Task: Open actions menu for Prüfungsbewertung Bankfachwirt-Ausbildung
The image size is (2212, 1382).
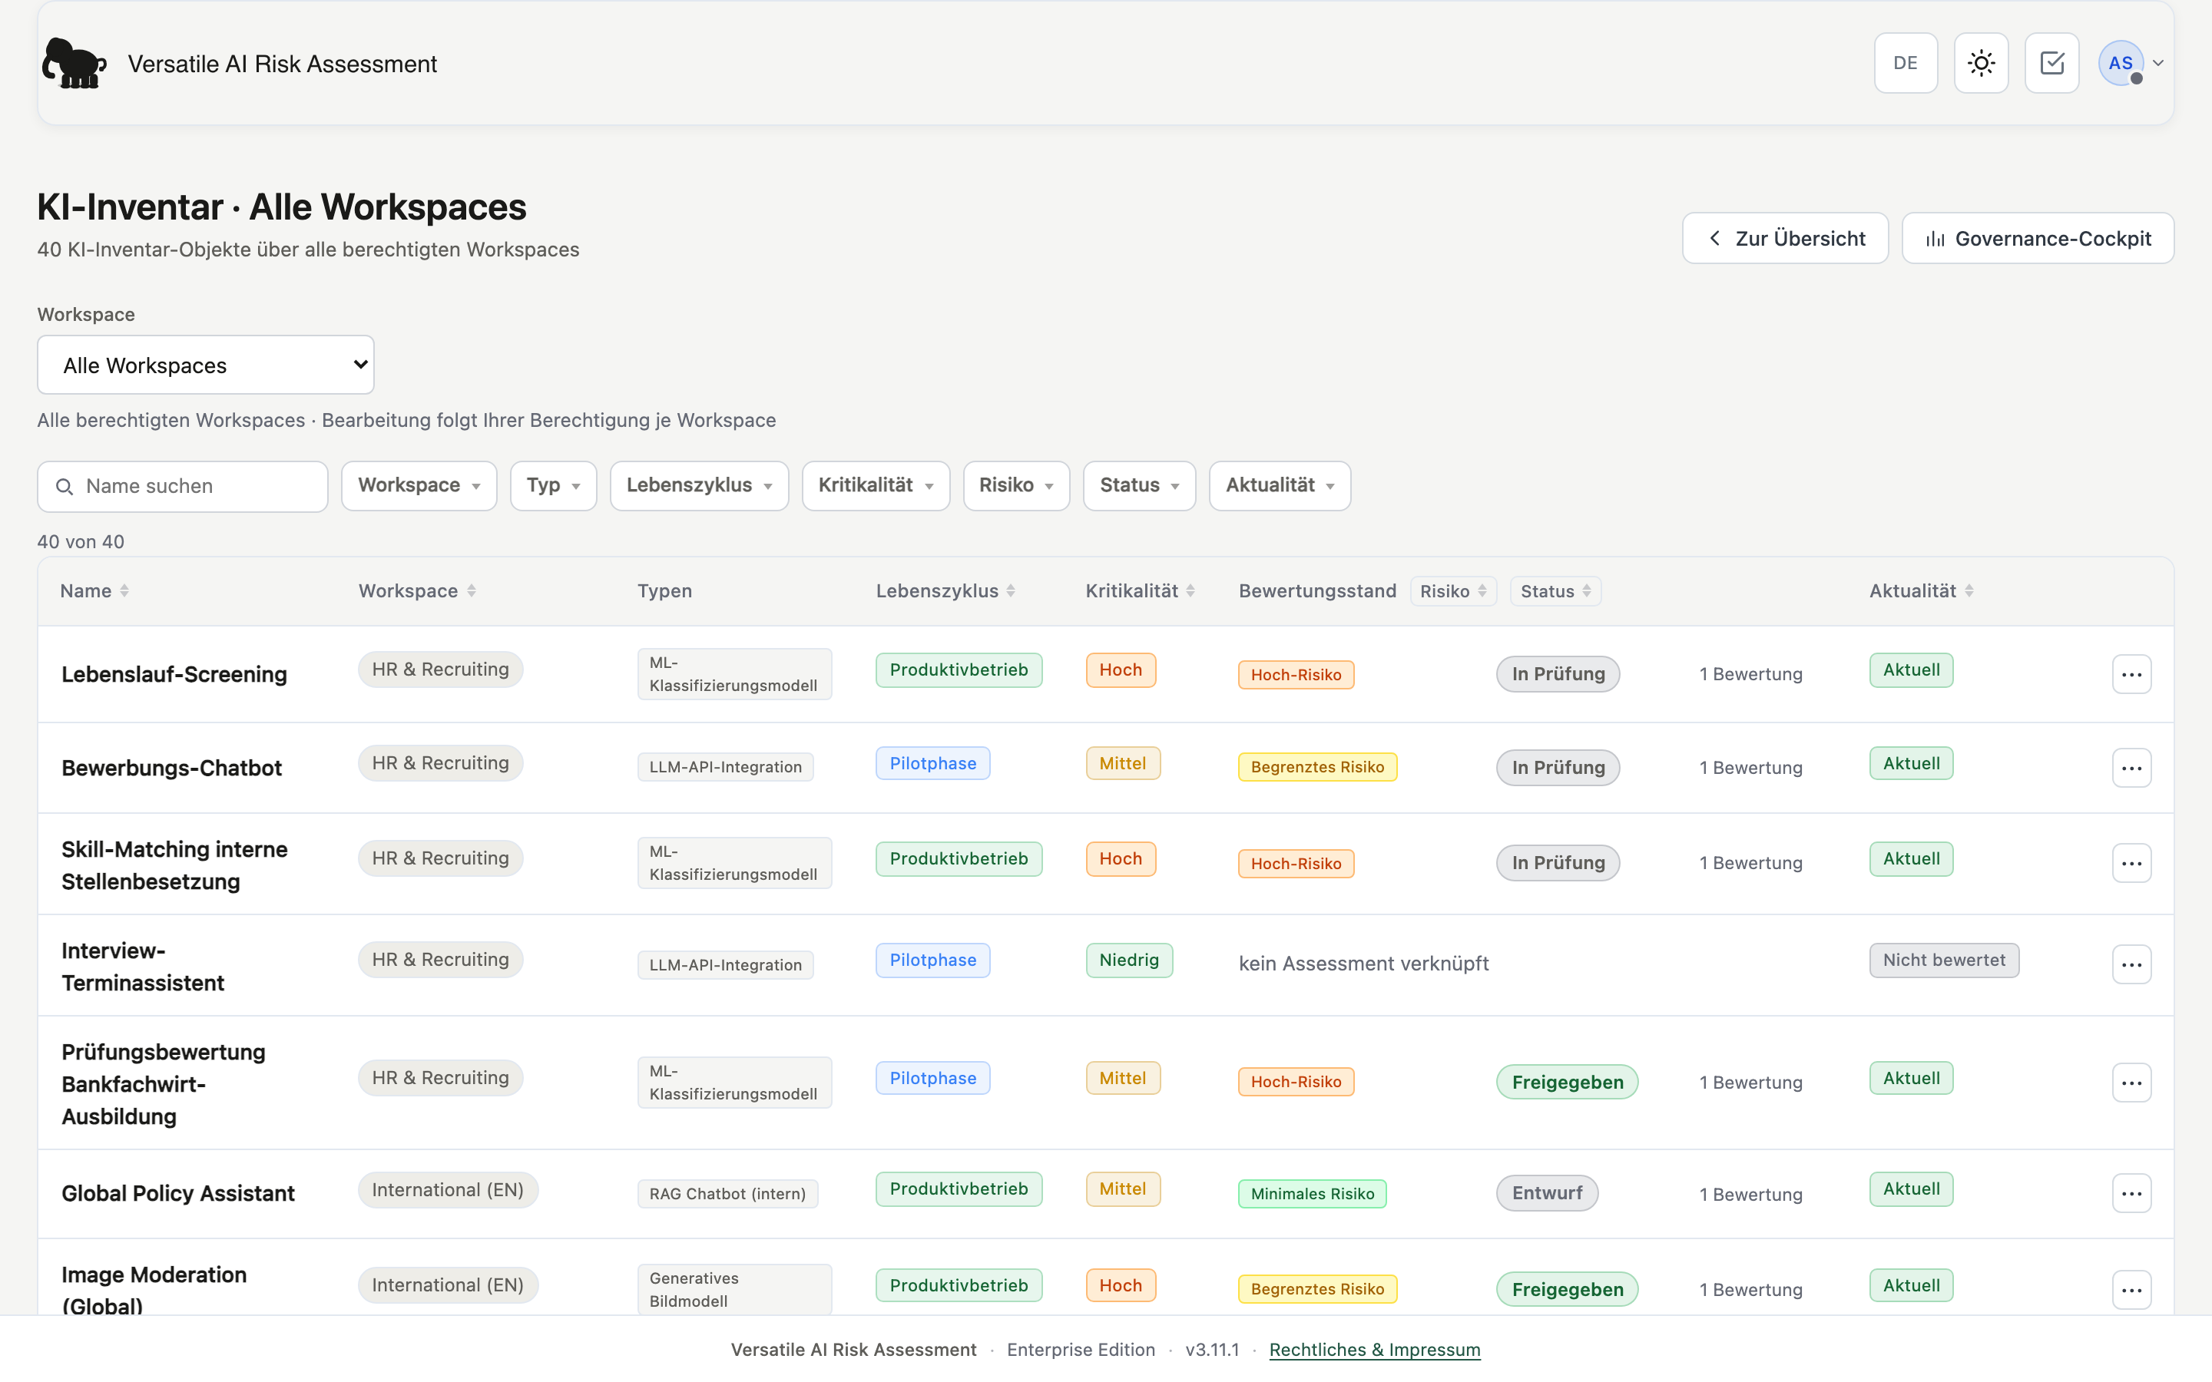Action: point(2131,1083)
